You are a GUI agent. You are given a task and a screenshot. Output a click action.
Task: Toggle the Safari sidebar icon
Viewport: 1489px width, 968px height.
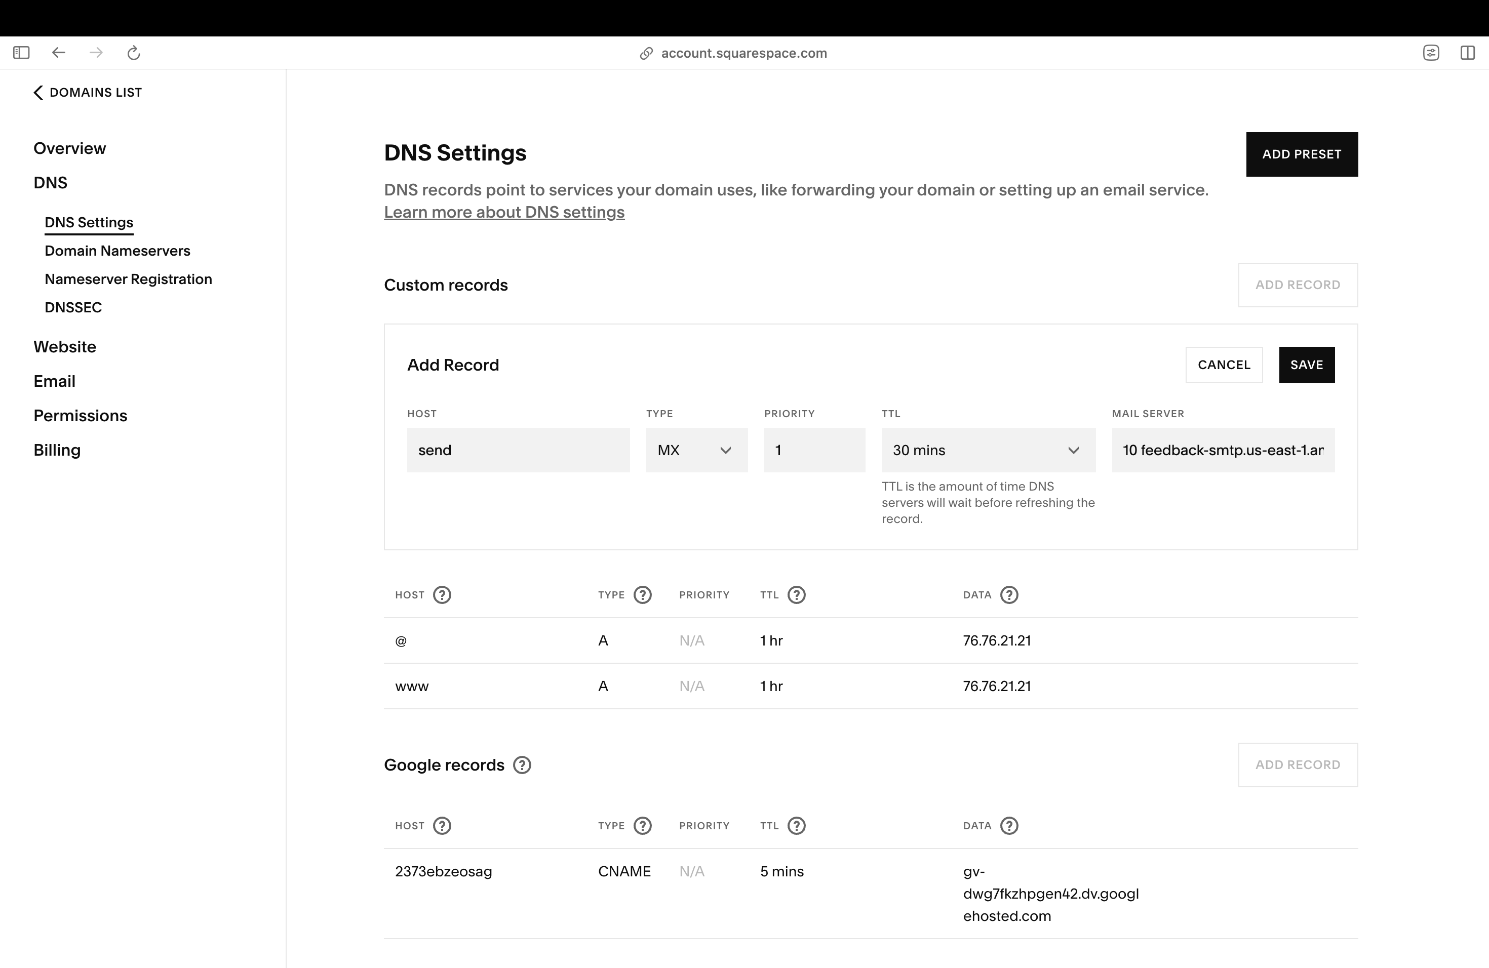(21, 53)
